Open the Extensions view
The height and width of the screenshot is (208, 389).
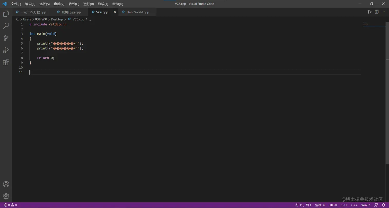click(6, 62)
